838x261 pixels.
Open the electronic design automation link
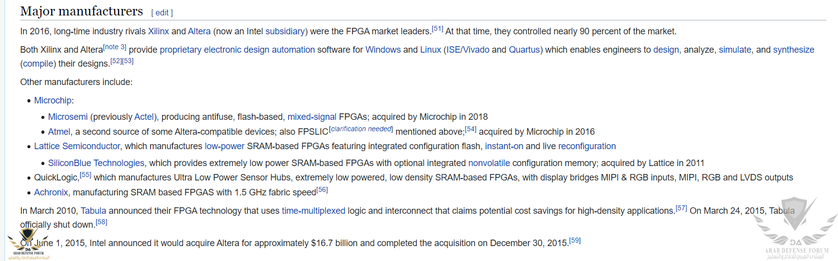click(x=259, y=50)
